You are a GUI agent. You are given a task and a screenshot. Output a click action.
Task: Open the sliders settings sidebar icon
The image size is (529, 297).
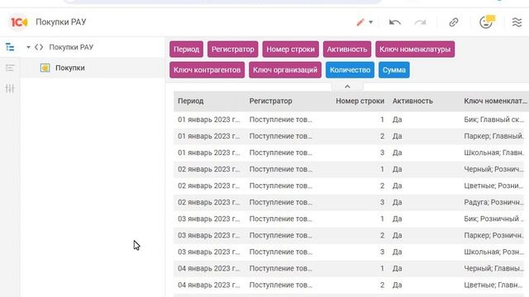point(10,88)
